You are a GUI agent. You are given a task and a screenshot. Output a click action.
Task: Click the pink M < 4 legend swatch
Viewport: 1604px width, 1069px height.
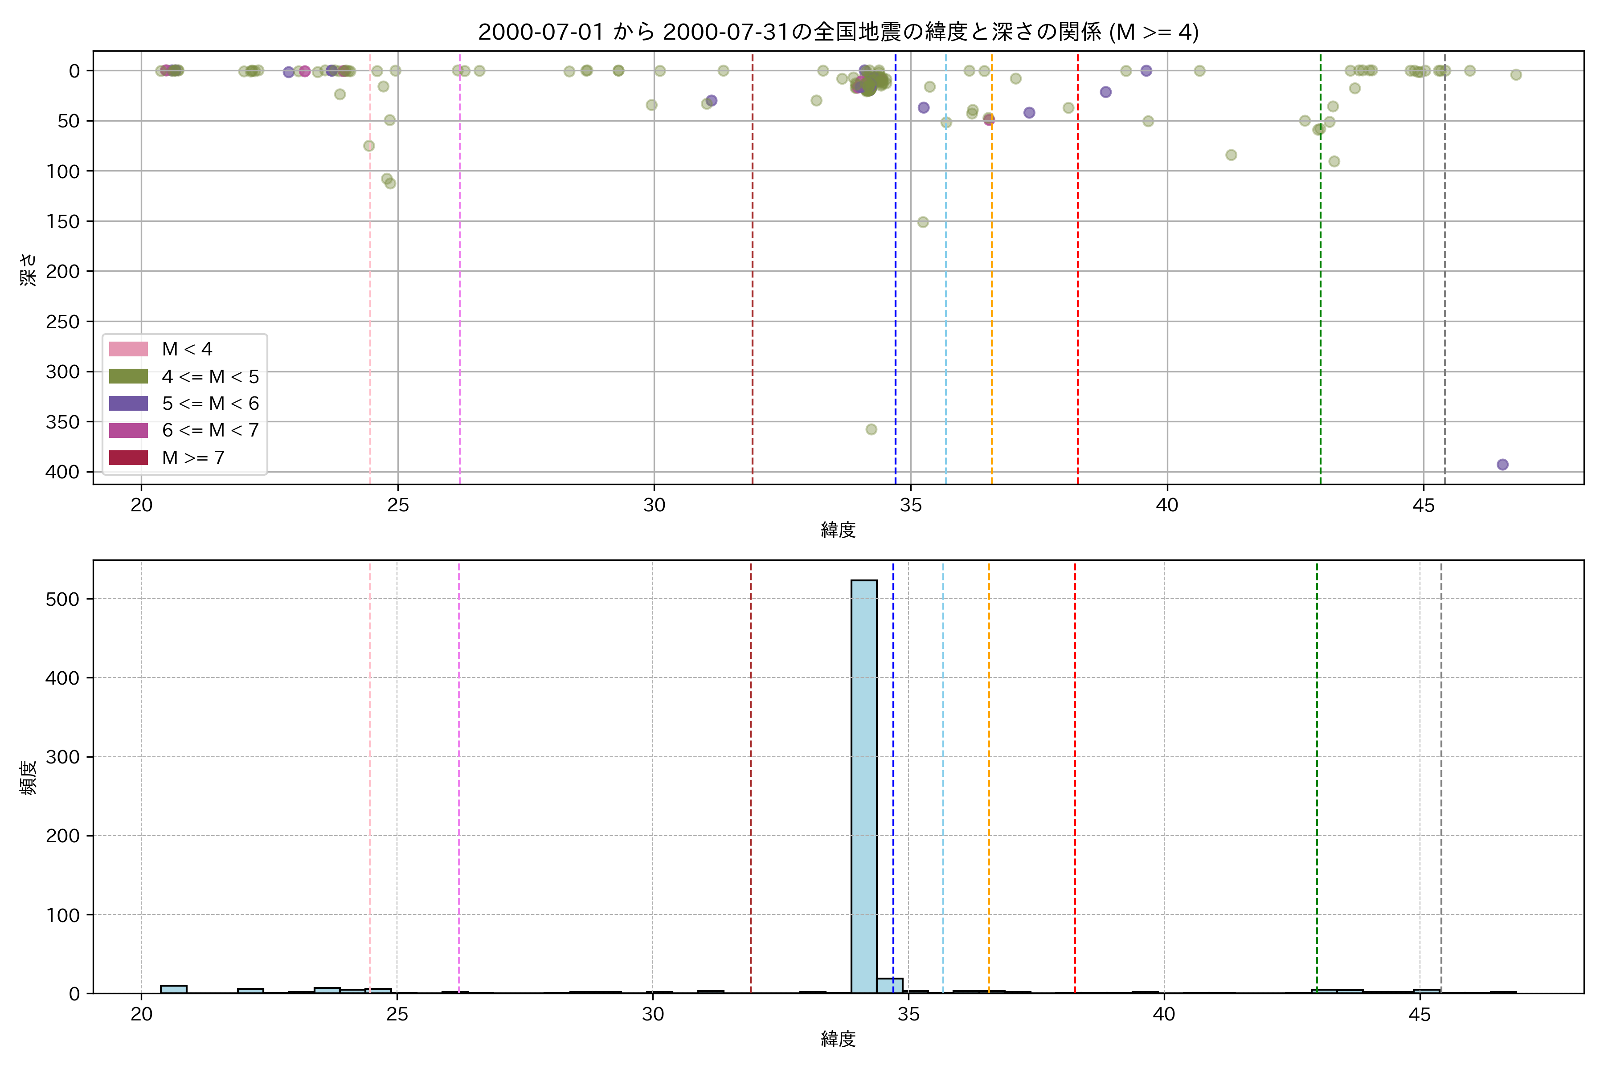tap(128, 349)
